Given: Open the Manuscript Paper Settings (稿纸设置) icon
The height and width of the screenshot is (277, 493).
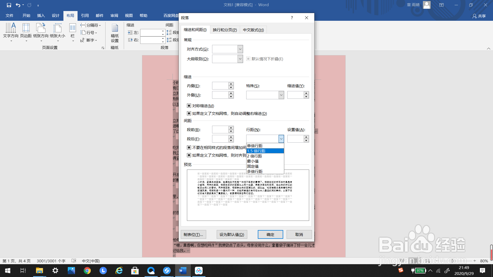Looking at the screenshot, I should (x=115, y=33).
